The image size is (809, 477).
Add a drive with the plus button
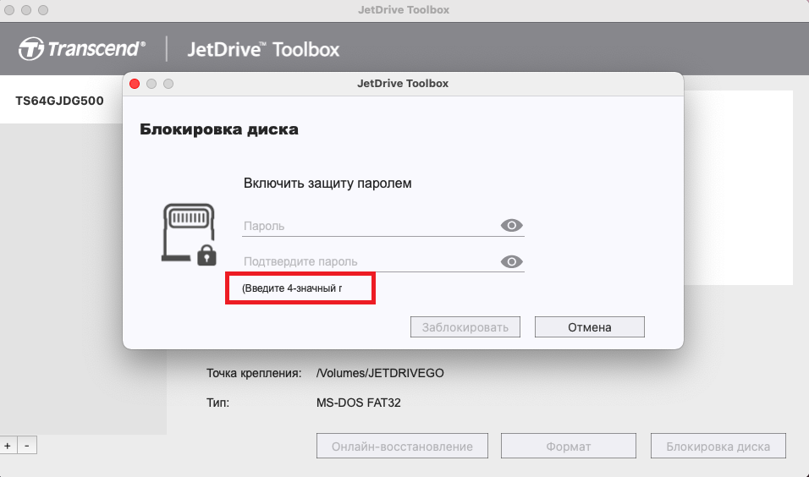coord(8,445)
